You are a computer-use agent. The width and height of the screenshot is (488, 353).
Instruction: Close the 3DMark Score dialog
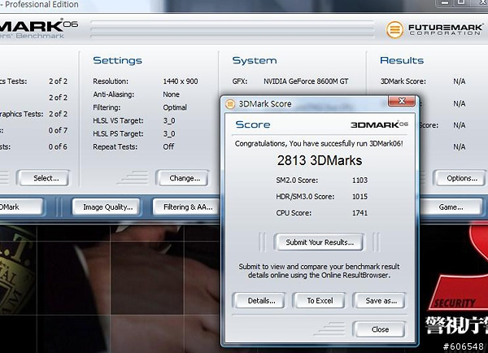point(402,101)
